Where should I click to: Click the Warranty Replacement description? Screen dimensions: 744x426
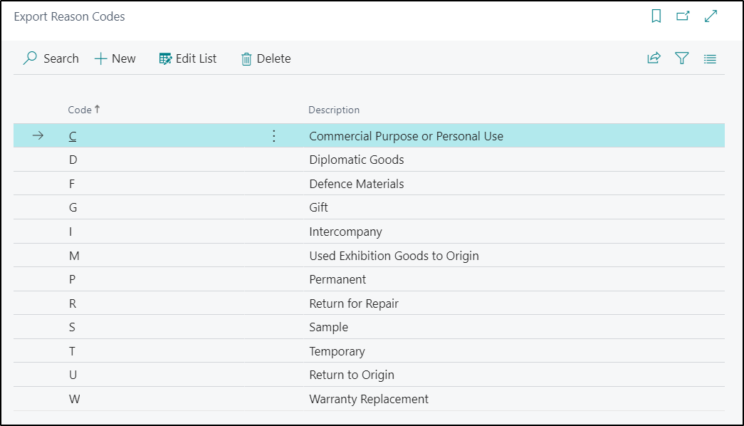pos(369,399)
